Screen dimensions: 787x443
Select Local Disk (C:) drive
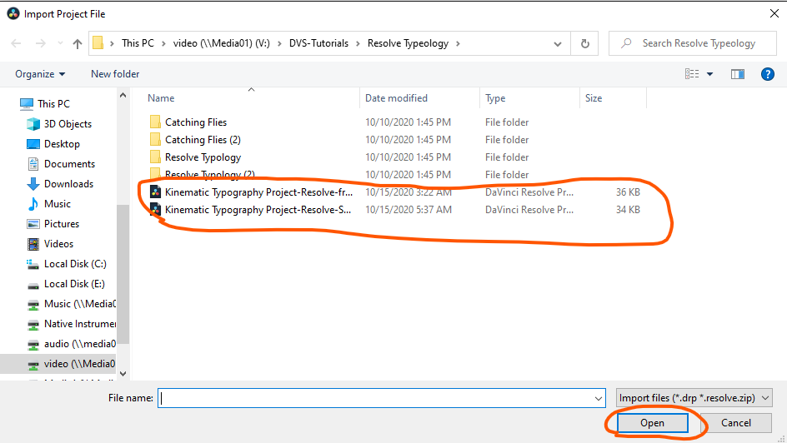(66, 264)
